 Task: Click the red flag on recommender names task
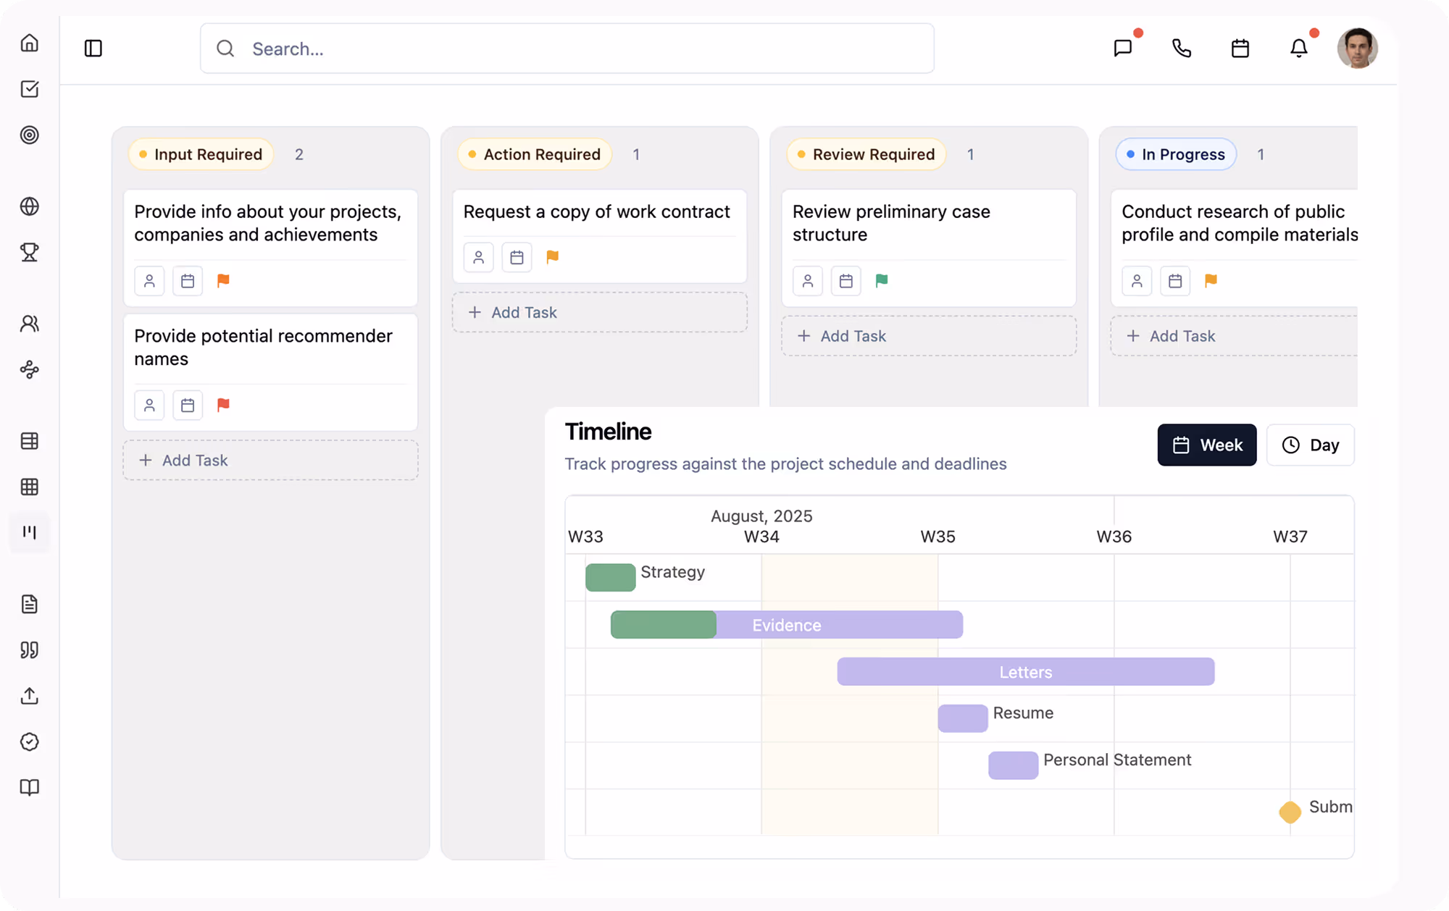[223, 405]
